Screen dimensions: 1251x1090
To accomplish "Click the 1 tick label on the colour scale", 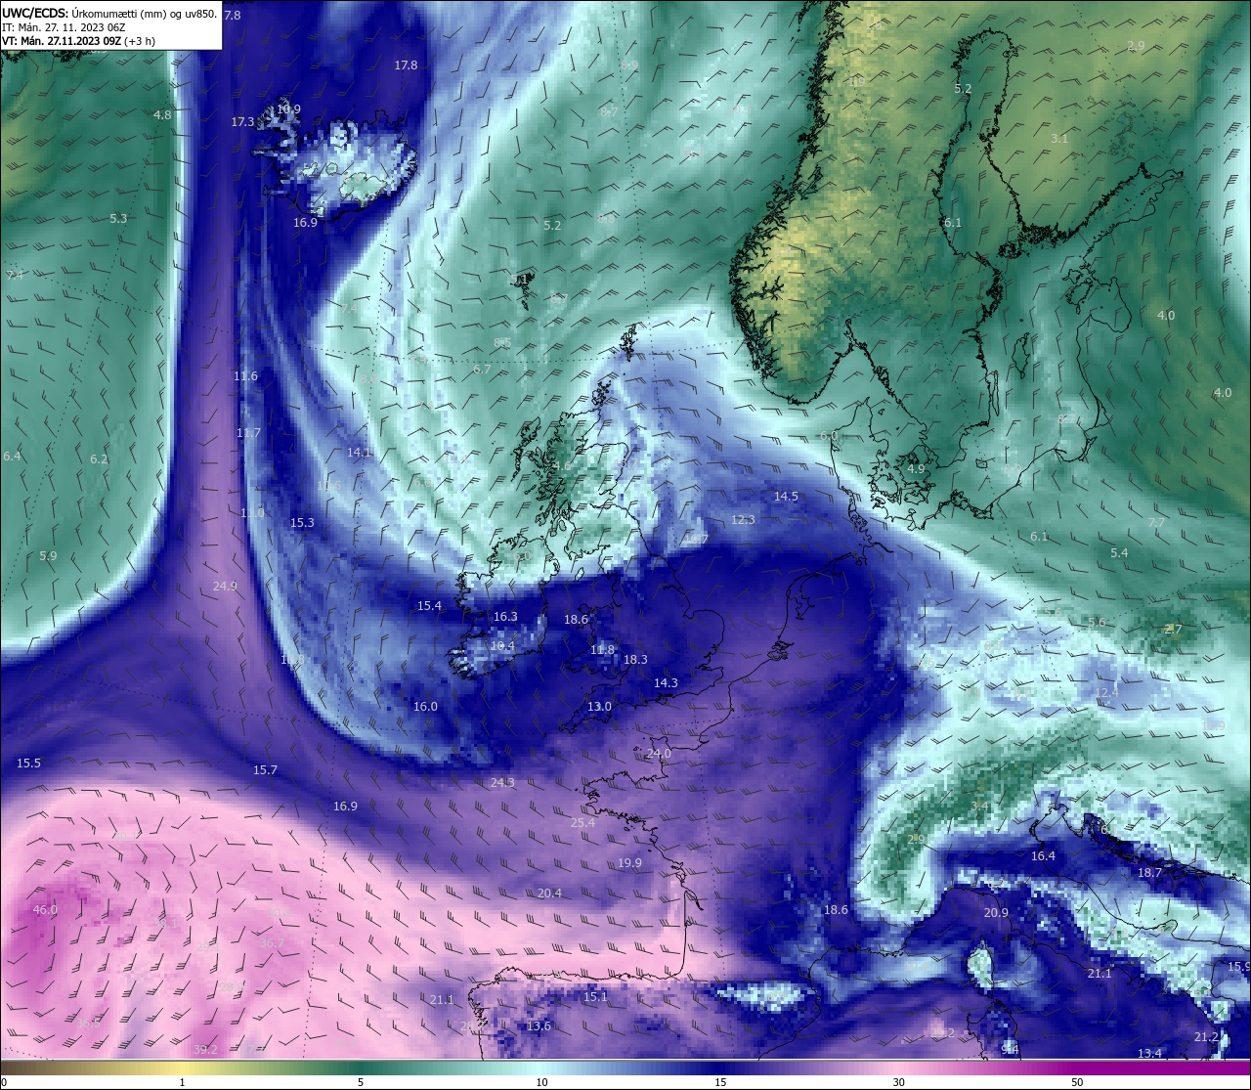I will [x=183, y=1082].
